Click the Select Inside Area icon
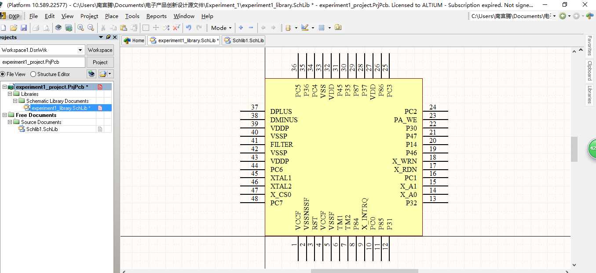 click(x=146, y=28)
